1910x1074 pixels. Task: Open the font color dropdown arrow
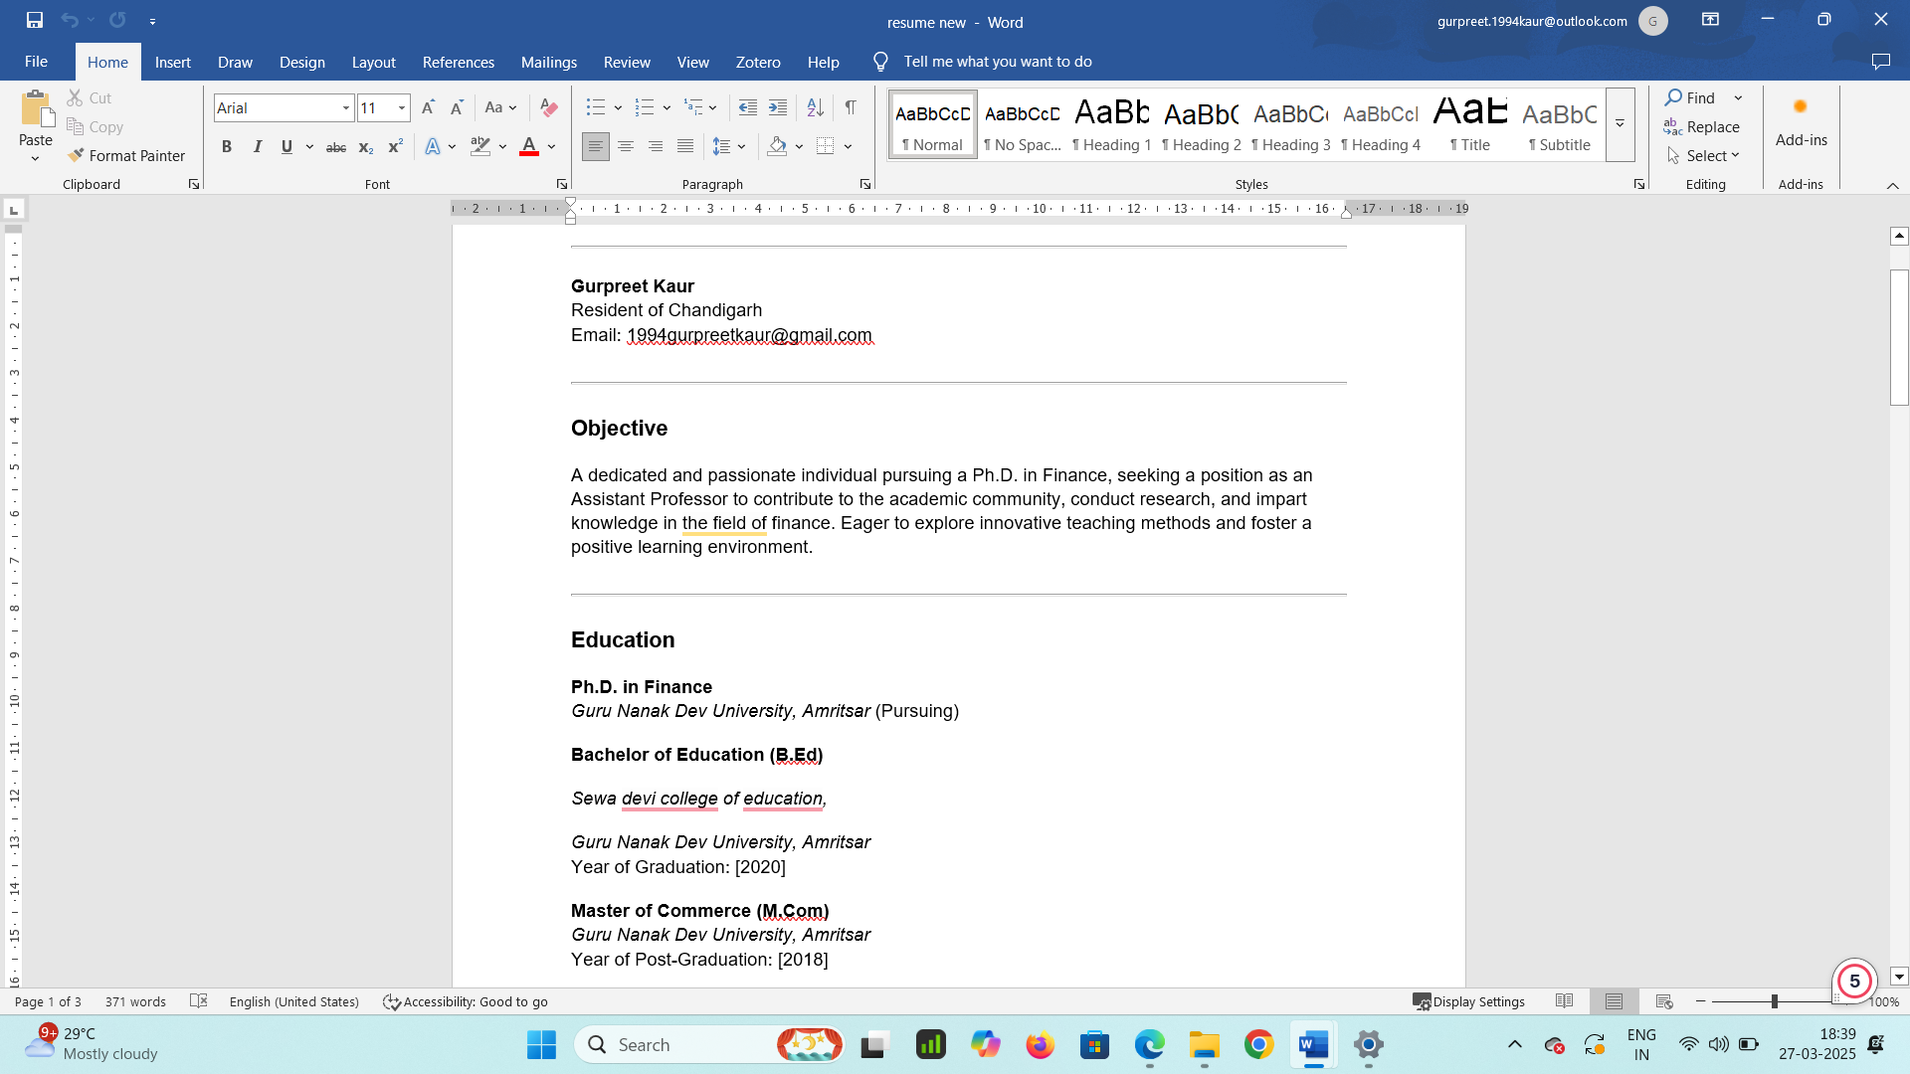click(x=552, y=146)
